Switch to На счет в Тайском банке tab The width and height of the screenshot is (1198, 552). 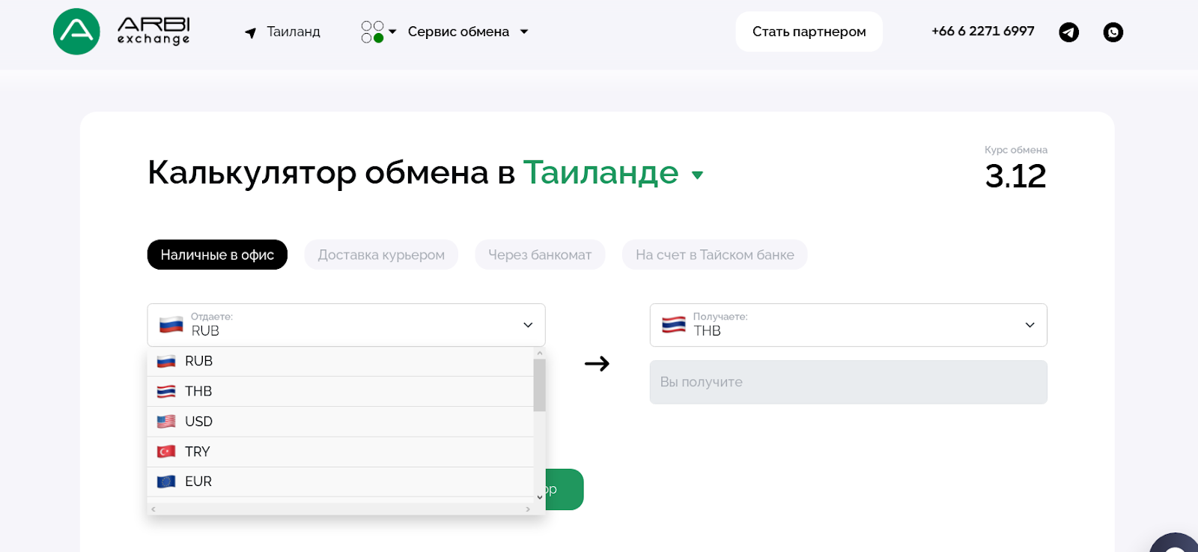715,255
